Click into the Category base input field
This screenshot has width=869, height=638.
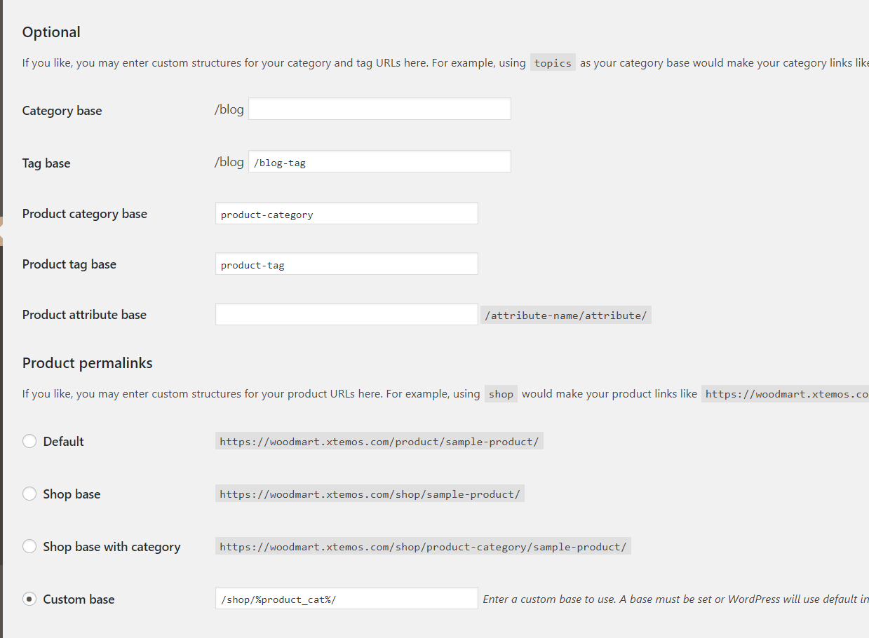point(379,109)
